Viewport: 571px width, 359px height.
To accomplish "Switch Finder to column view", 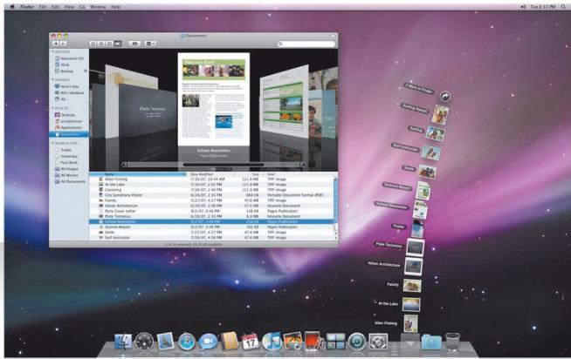I will pyautogui.click(x=109, y=44).
